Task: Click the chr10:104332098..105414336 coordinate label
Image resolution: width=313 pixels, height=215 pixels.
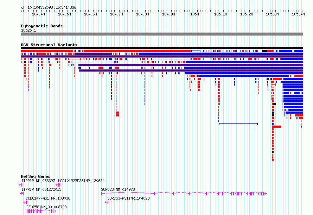Action: (x=49, y=8)
